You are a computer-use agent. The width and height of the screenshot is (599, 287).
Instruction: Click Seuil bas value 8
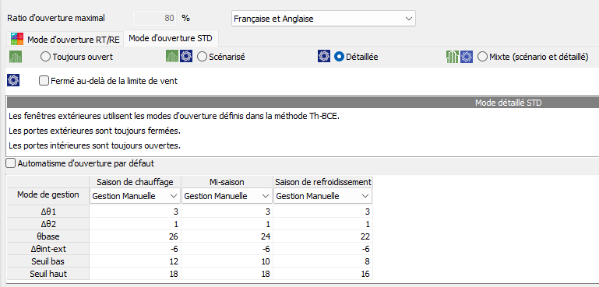[322, 261]
